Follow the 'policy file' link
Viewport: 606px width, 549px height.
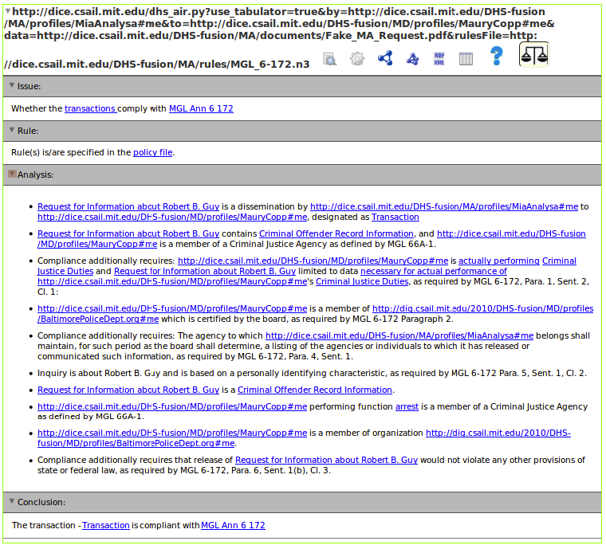(152, 152)
